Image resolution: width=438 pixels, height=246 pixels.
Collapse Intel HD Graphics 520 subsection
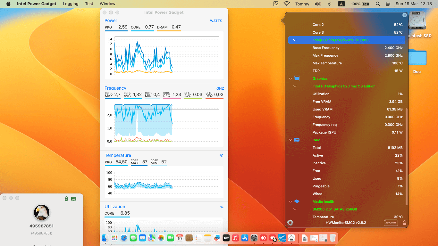pos(295,86)
